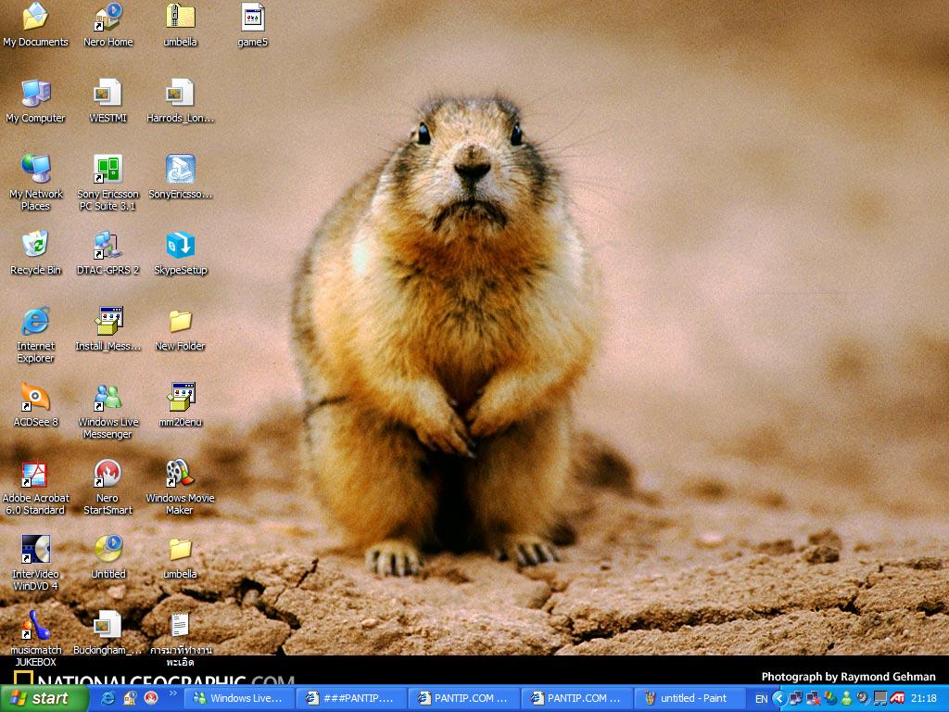Select the Buckingham_... image file

108,633
